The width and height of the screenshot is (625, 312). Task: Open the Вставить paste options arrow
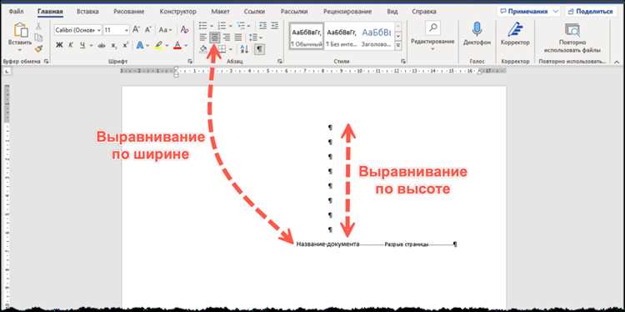20,50
